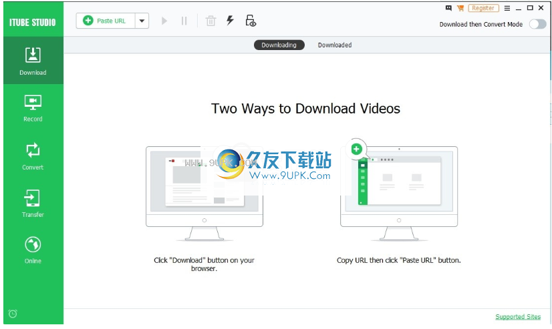Click the 'Download button on your browser' text
Screen dimensions: 552x329
[x=204, y=264]
